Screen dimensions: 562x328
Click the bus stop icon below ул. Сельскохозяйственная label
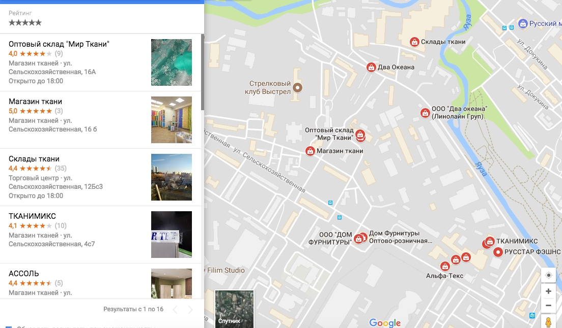(x=330, y=203)
